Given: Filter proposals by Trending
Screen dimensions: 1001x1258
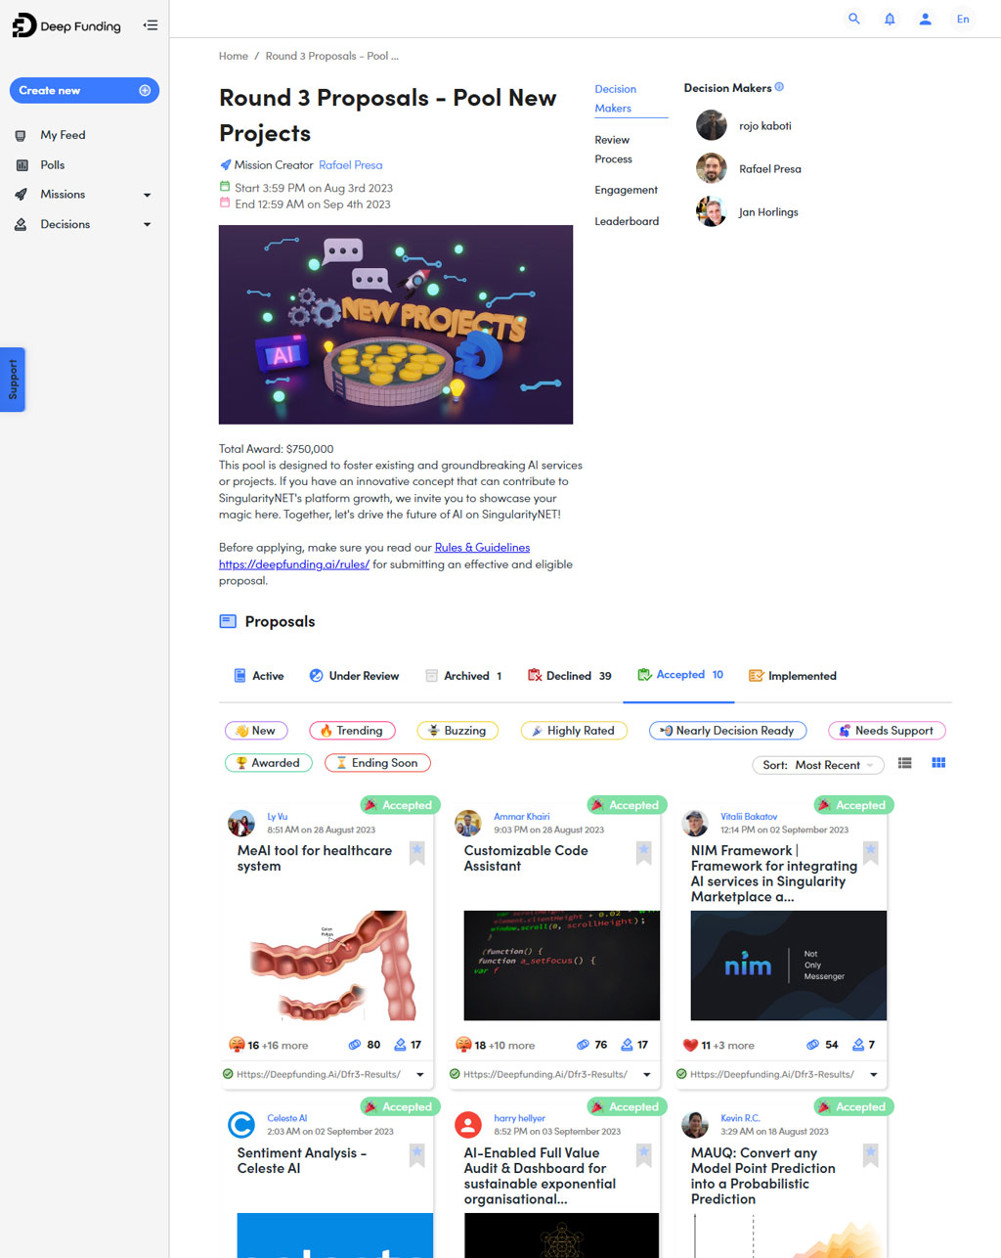Looking at the screenshot, I should coord(352,731).
